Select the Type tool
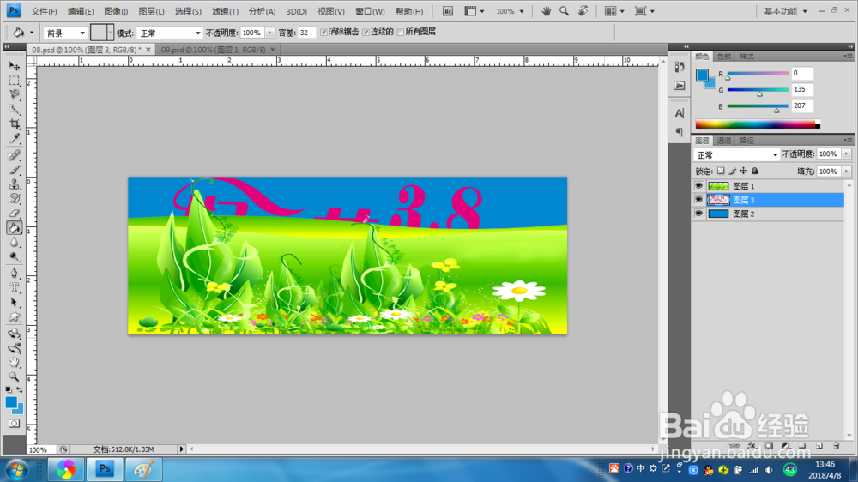The width and height of the screenshot is (858, 482). pos(15,288)
